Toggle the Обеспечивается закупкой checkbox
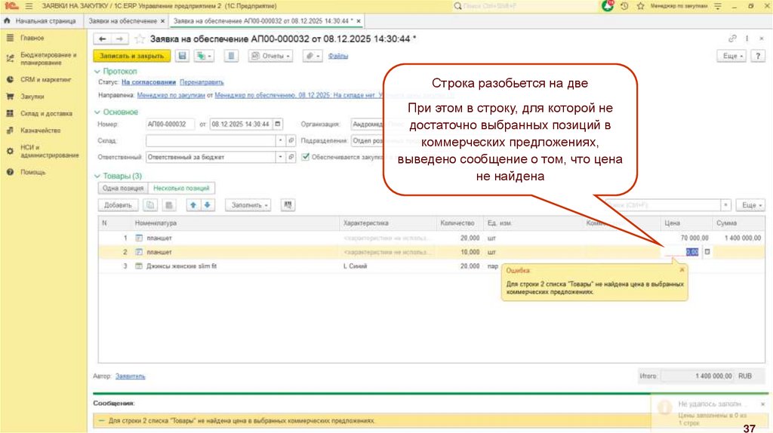This screenshot has width=773, height=433. (x=305, y=157)
